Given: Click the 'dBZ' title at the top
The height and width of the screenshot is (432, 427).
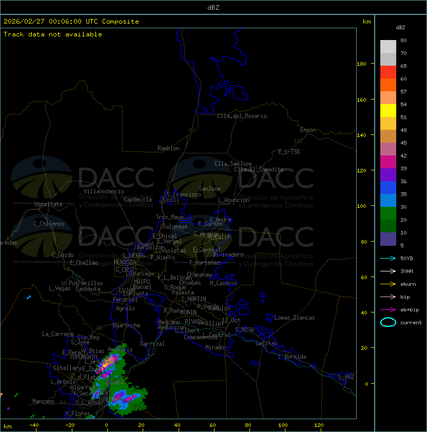Looking at the screenshot, I should (x=213, y=7).
